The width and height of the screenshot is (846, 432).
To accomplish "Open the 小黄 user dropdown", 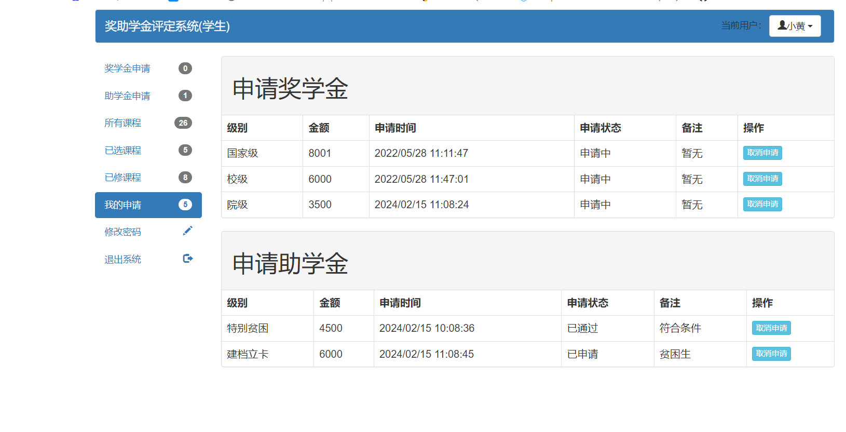I will coord(795,26).
